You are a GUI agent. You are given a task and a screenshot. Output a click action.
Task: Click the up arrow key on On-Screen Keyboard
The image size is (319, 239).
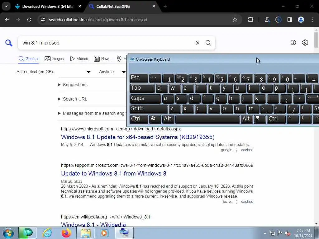(x=305, y=109)
